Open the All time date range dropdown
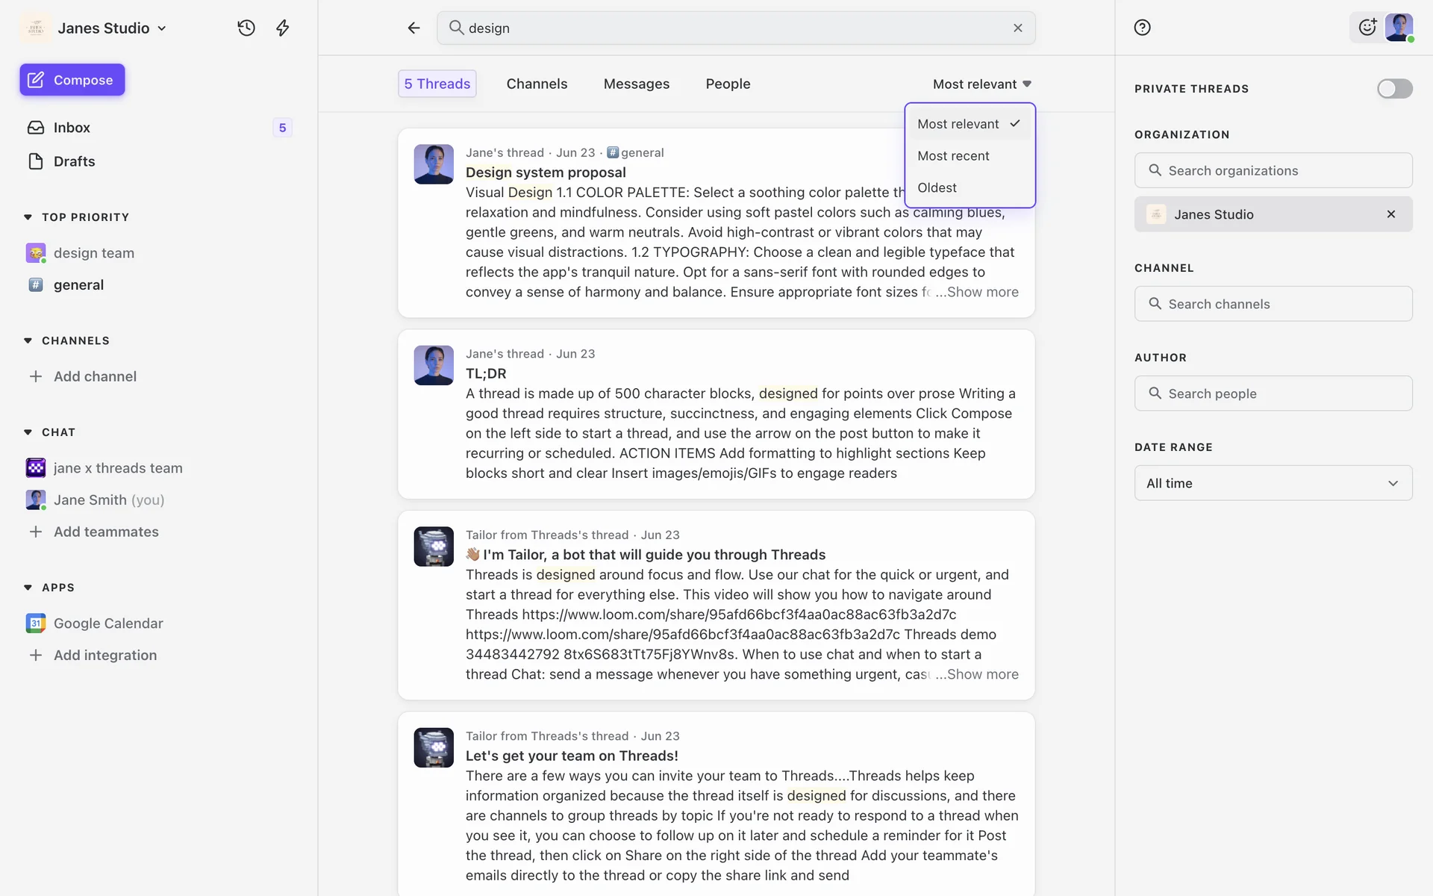The height and width of the screenshot is (896, 1433). [x=1273, y=483]
